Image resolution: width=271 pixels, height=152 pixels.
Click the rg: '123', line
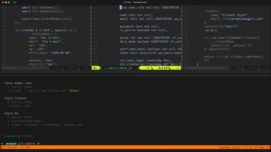[x=37, y=49]
